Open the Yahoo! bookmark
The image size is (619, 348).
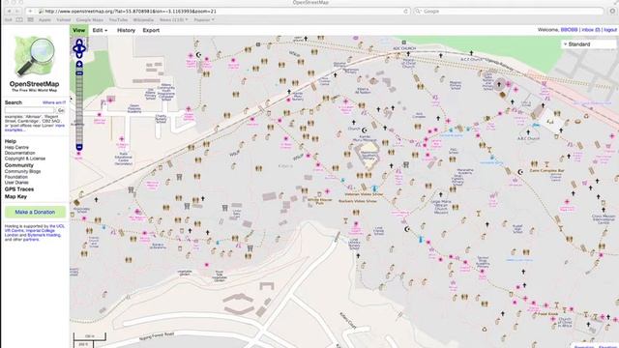coord(63,19)
